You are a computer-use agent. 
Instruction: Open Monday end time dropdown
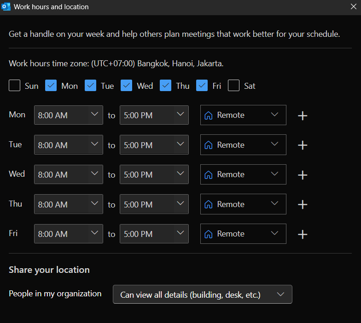tap(154, 115)
